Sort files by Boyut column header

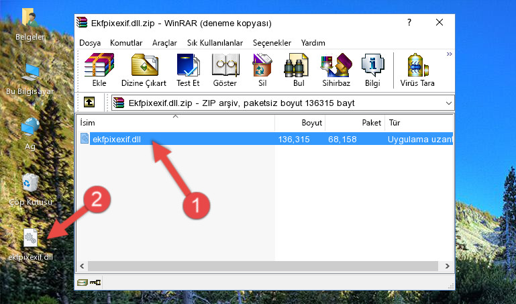tap(300, 123)
